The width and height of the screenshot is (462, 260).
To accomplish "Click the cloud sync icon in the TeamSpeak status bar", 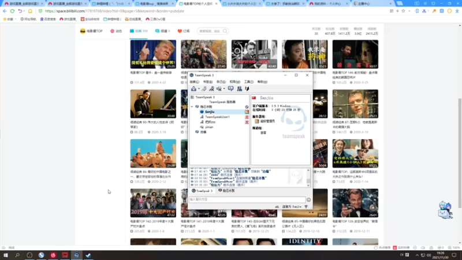I will pyautogui.click(x=277, y=207).
